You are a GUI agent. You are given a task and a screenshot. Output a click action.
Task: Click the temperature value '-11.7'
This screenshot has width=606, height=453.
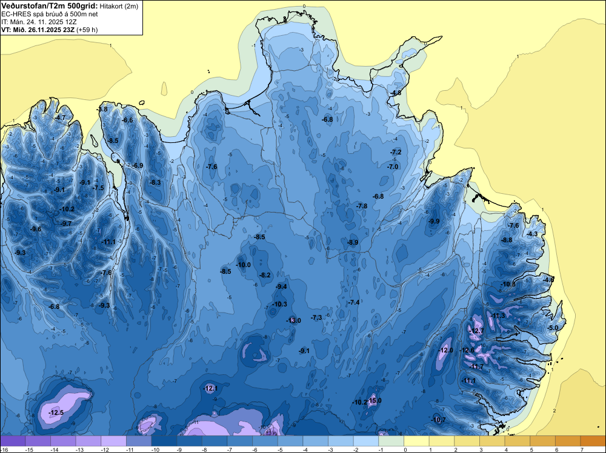476,366
